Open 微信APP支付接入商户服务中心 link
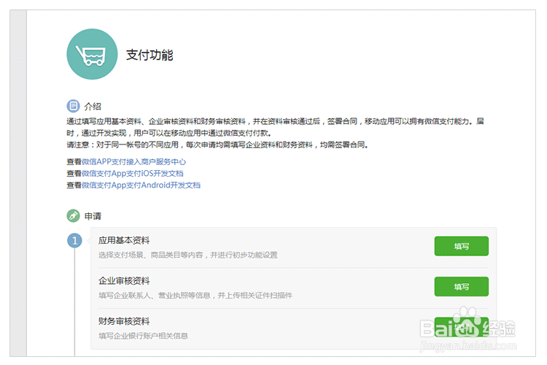 click(x=133, y=162)
